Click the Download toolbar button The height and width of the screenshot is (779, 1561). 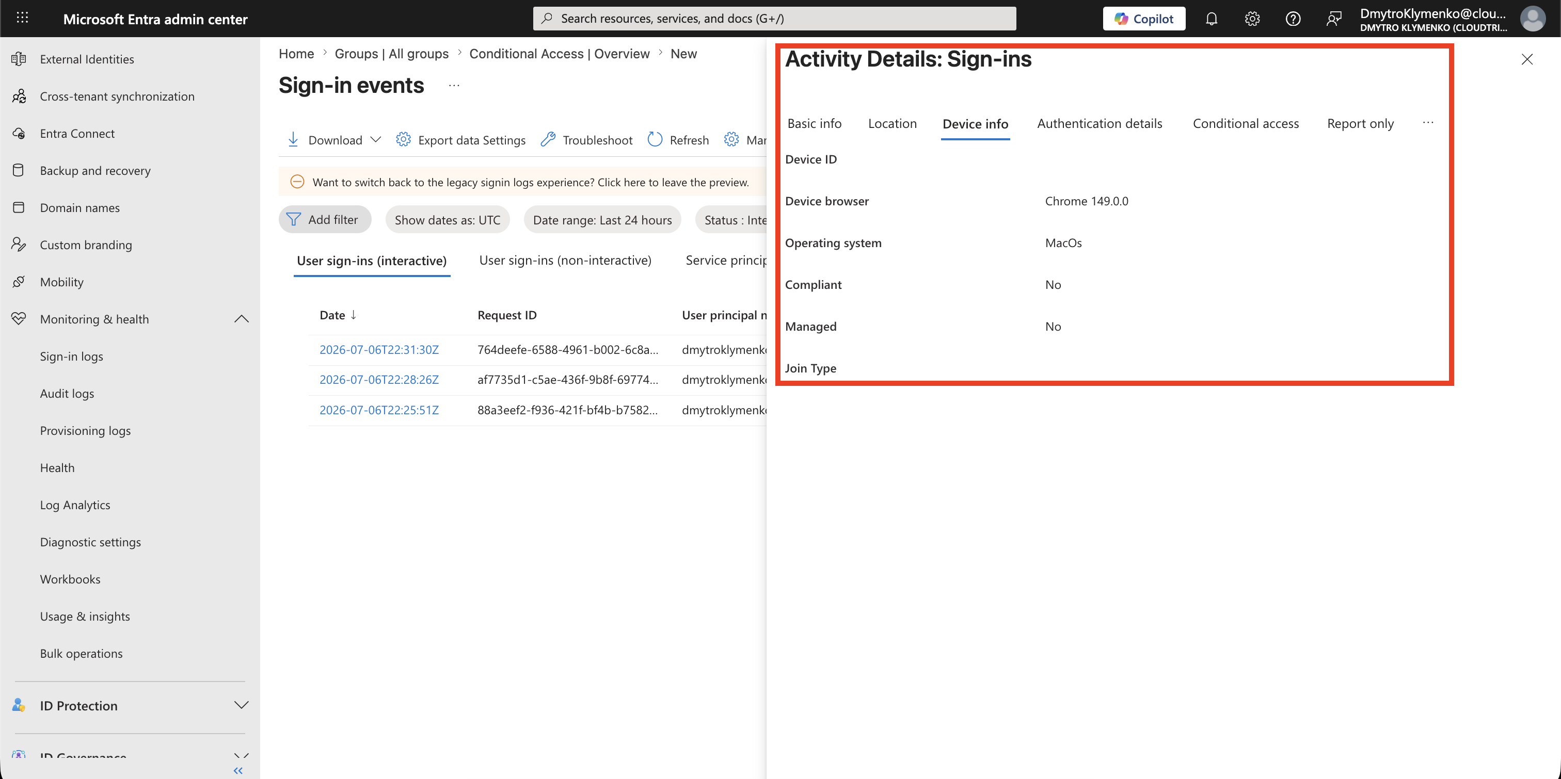(325, 140)
